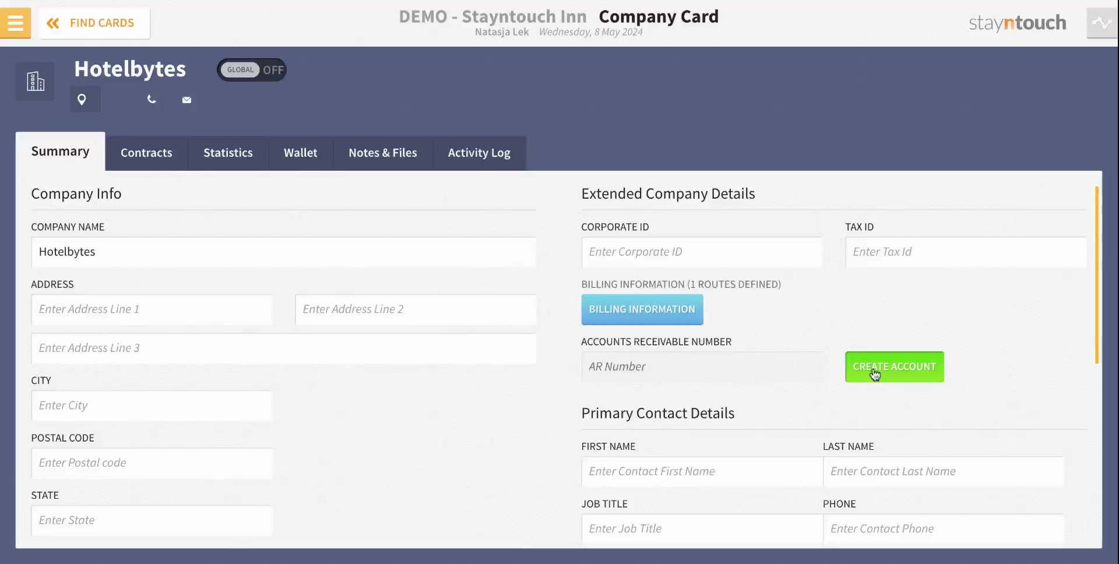The width and height of the screenshot is (1119, 564).
Task: Click the phone icon under Hotelbytes
Action: point(152,100)
